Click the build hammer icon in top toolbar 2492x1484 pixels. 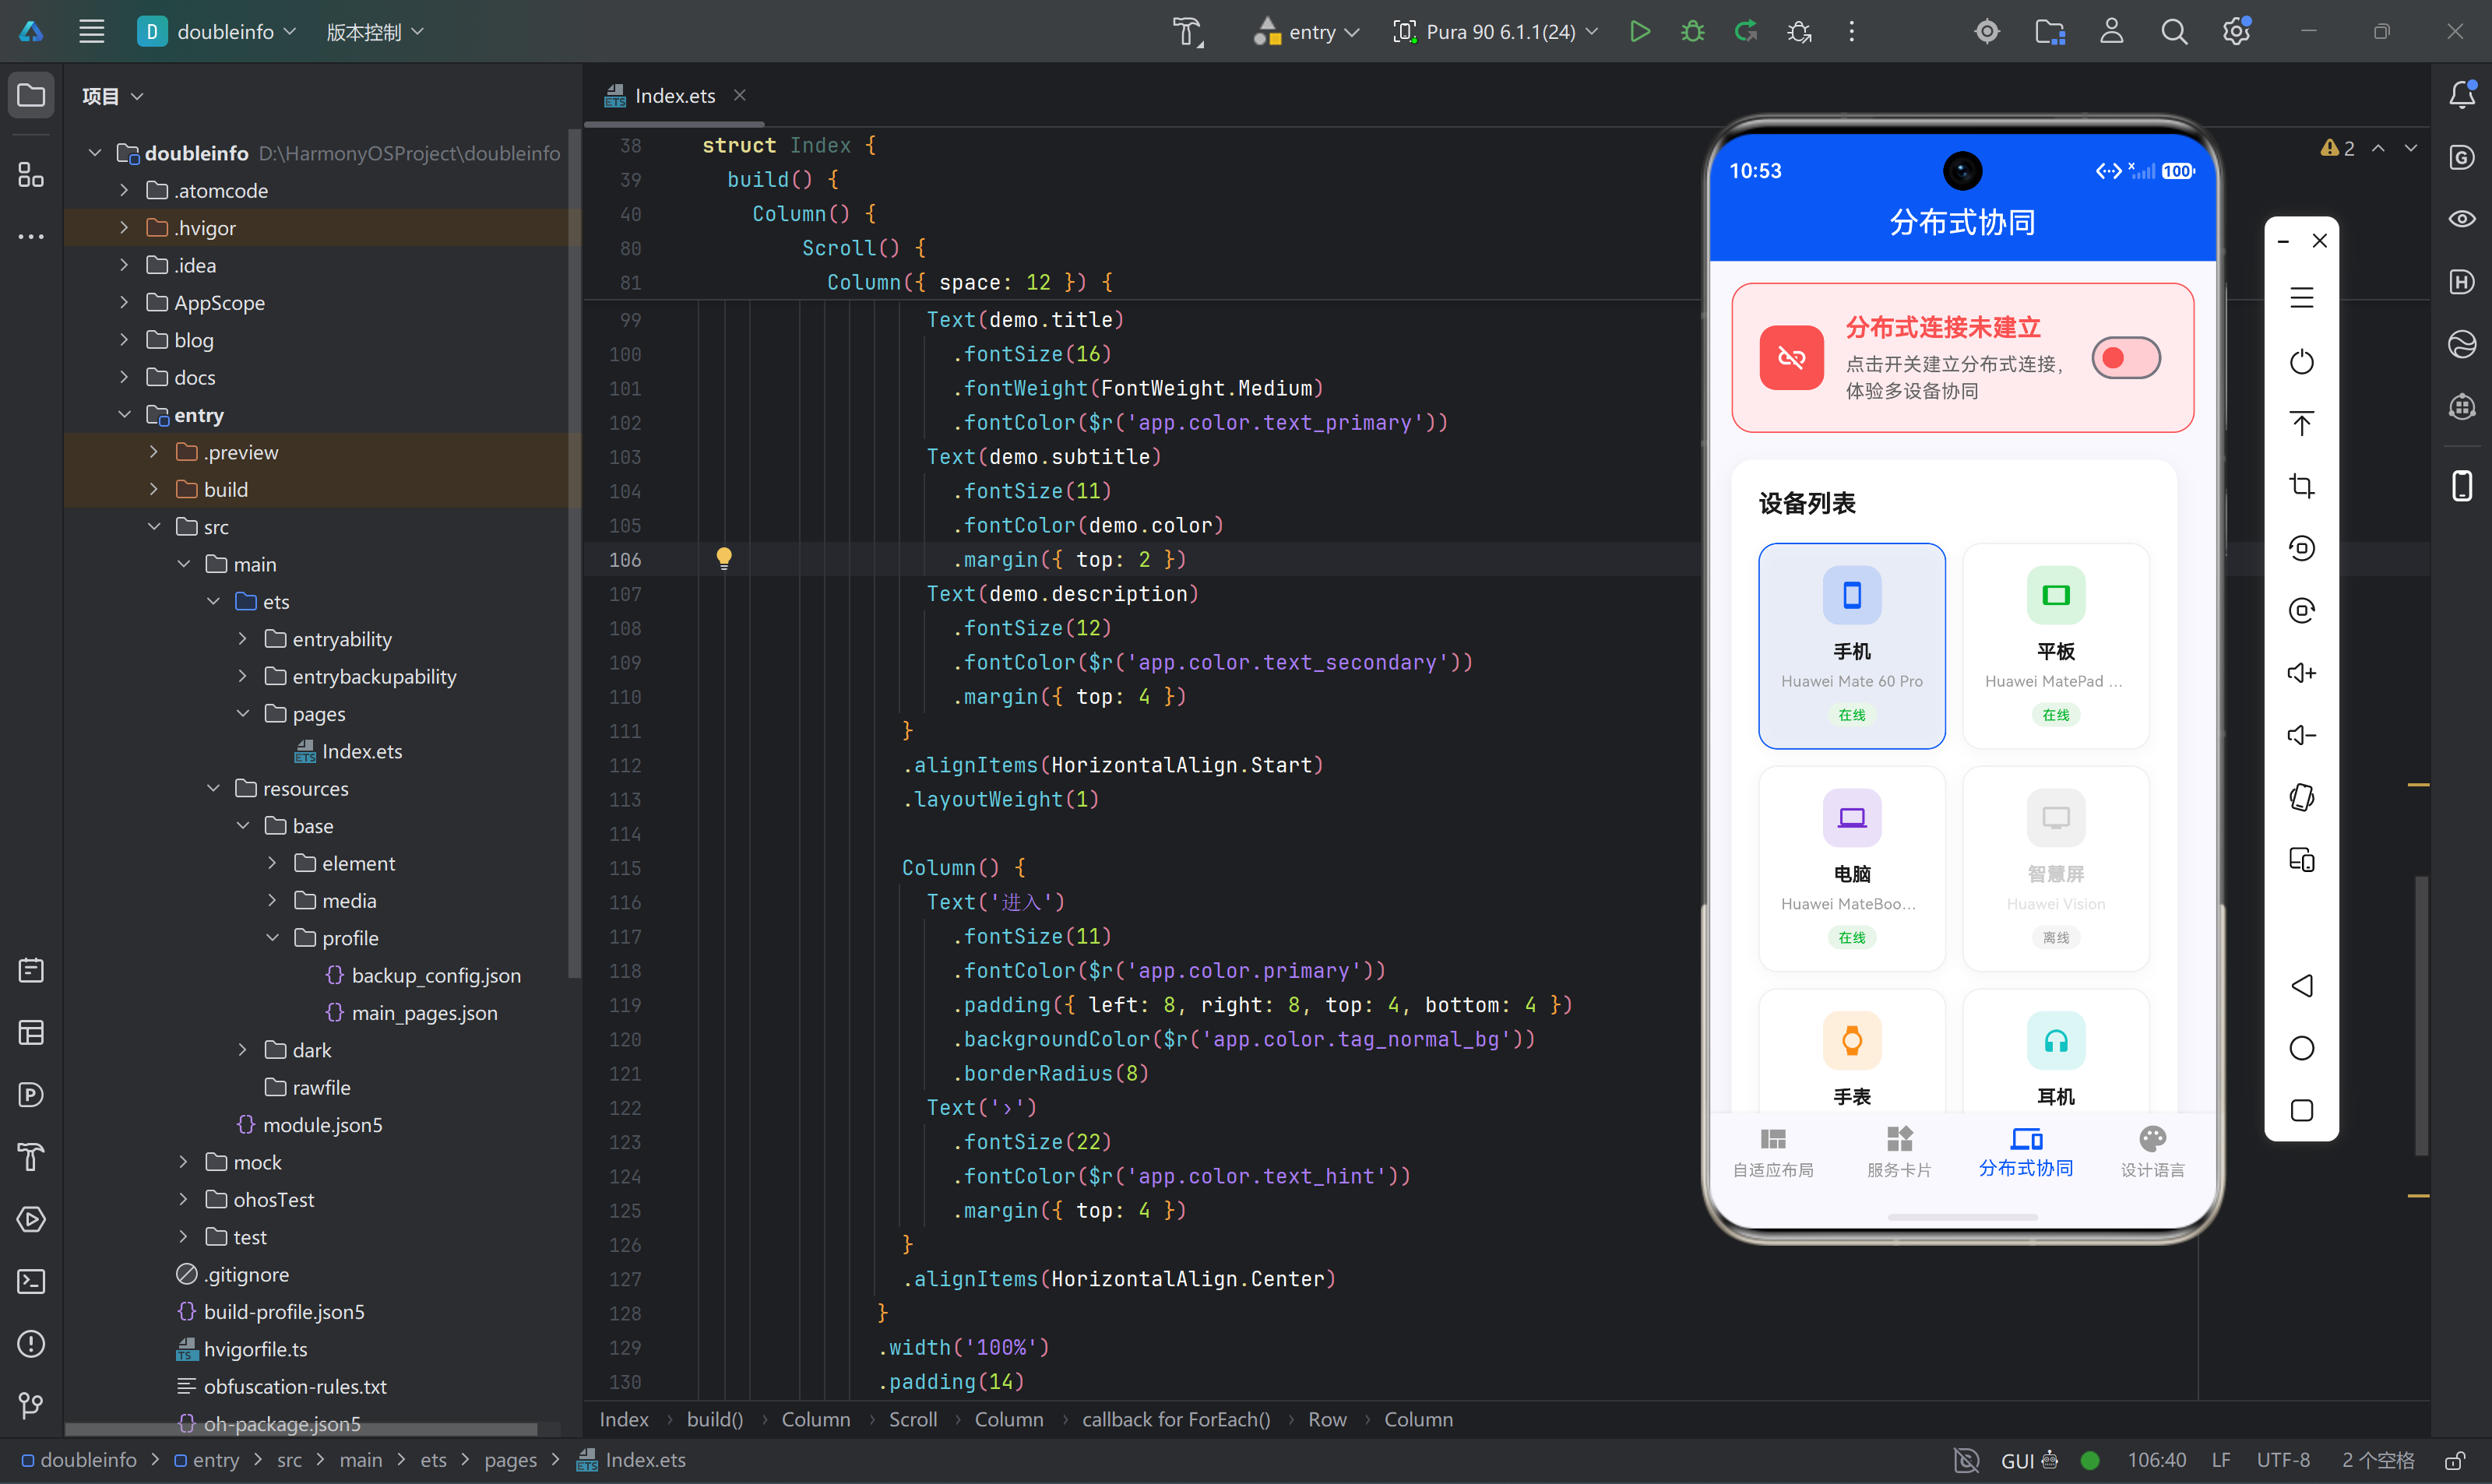[1188, 32]
